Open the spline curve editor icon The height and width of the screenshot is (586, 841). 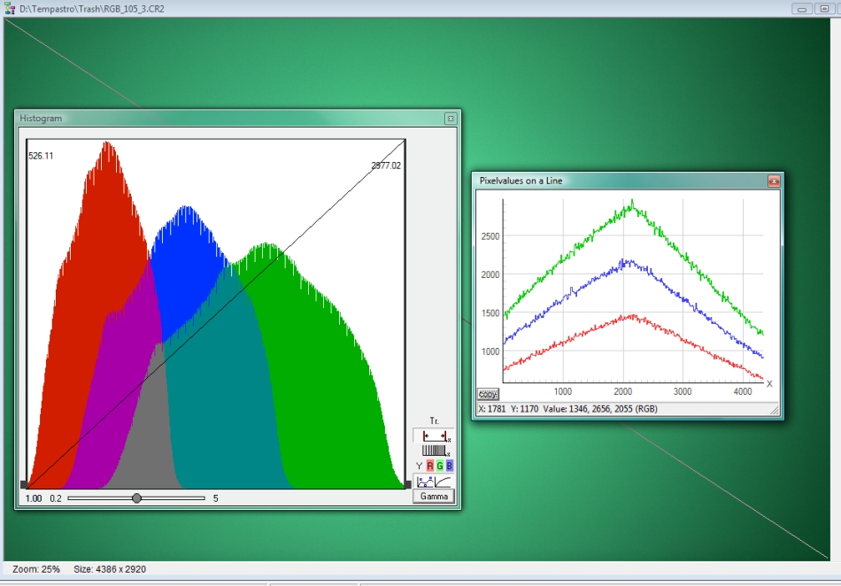pyautogui.click(x=425, y=482)
